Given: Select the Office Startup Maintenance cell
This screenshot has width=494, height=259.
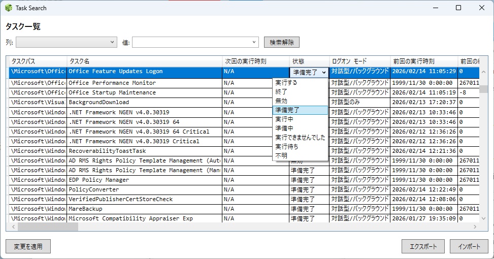Looking at the screenshot, I should tap(144, 92).
